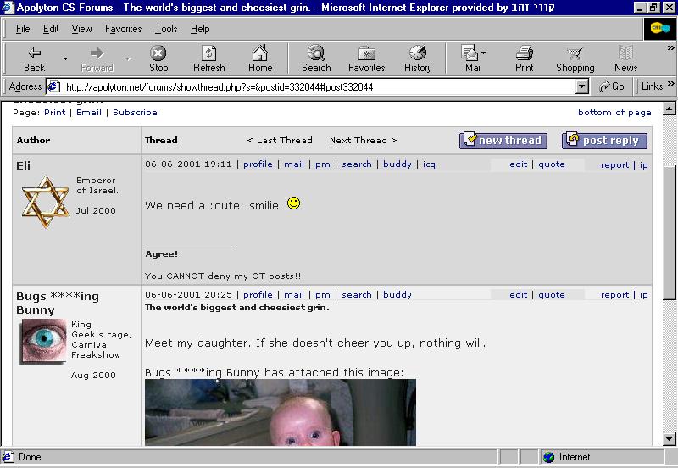Click the post reply button
The width and height of the screenshot is (678, 468).
(x=604, y=141)
